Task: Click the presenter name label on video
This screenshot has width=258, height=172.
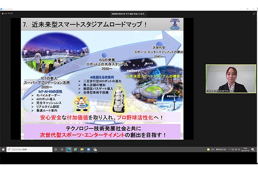Action: pyautogui.click(x=220, y=91)
